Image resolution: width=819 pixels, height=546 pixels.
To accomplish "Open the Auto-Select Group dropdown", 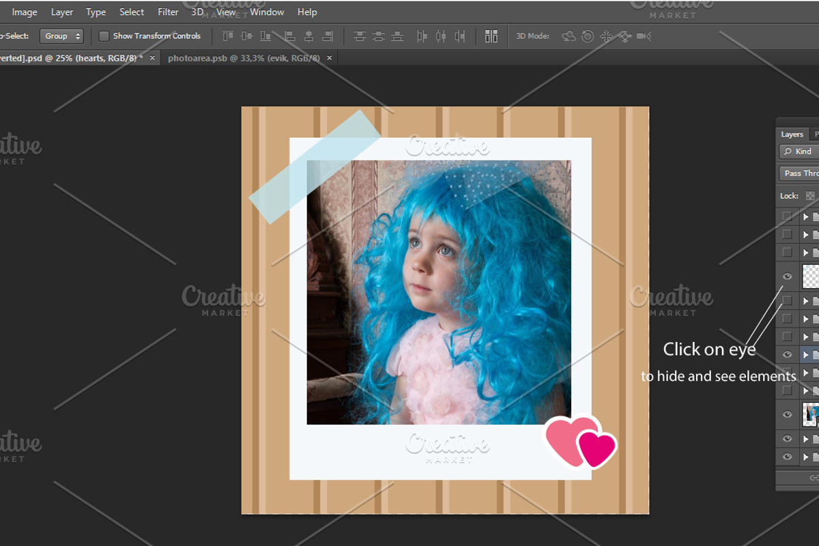I will click(62, 35).
